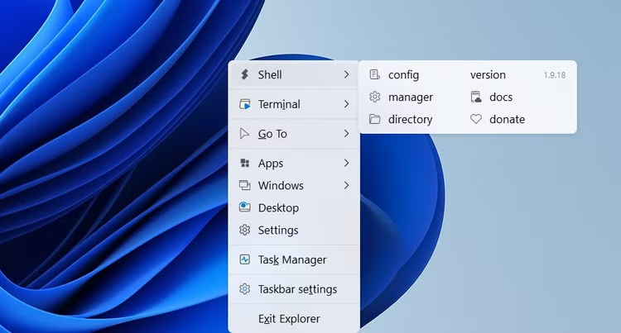Click the Terminal menu label
Viewport: 621px width, 333px height.
pos(279,105)
